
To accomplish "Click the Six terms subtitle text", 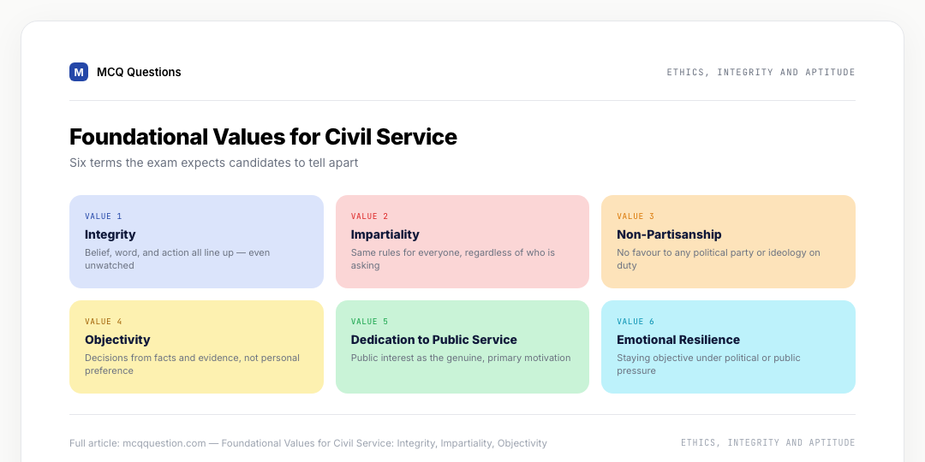I will 213,163.
